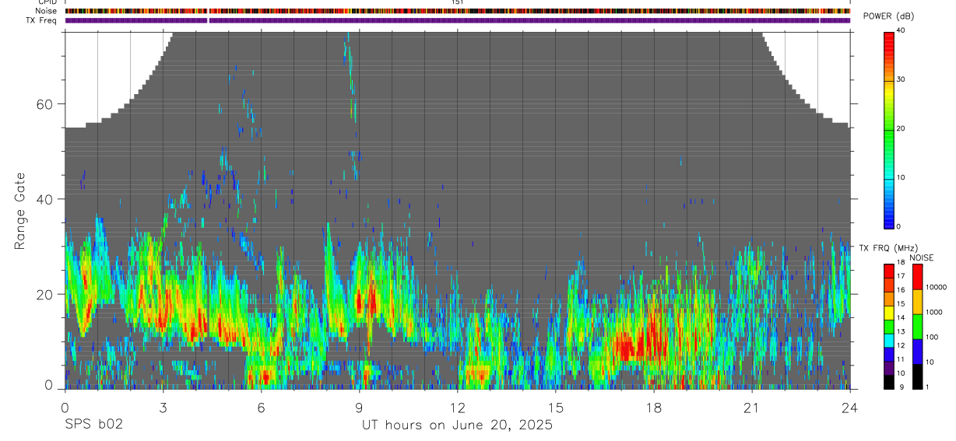Select the 21 hour tick label
This screenshot has width=956, height=441.
(752, 408)
